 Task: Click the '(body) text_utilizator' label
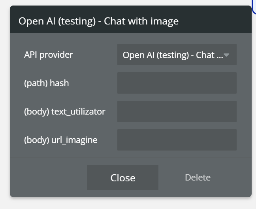tap(65, 111)
